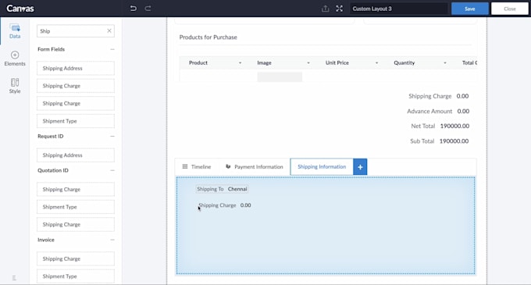The width and height of the screenshot is (531, 285).
Task: Open the Quantity column dropdown arrow
Action: point(445,63)
